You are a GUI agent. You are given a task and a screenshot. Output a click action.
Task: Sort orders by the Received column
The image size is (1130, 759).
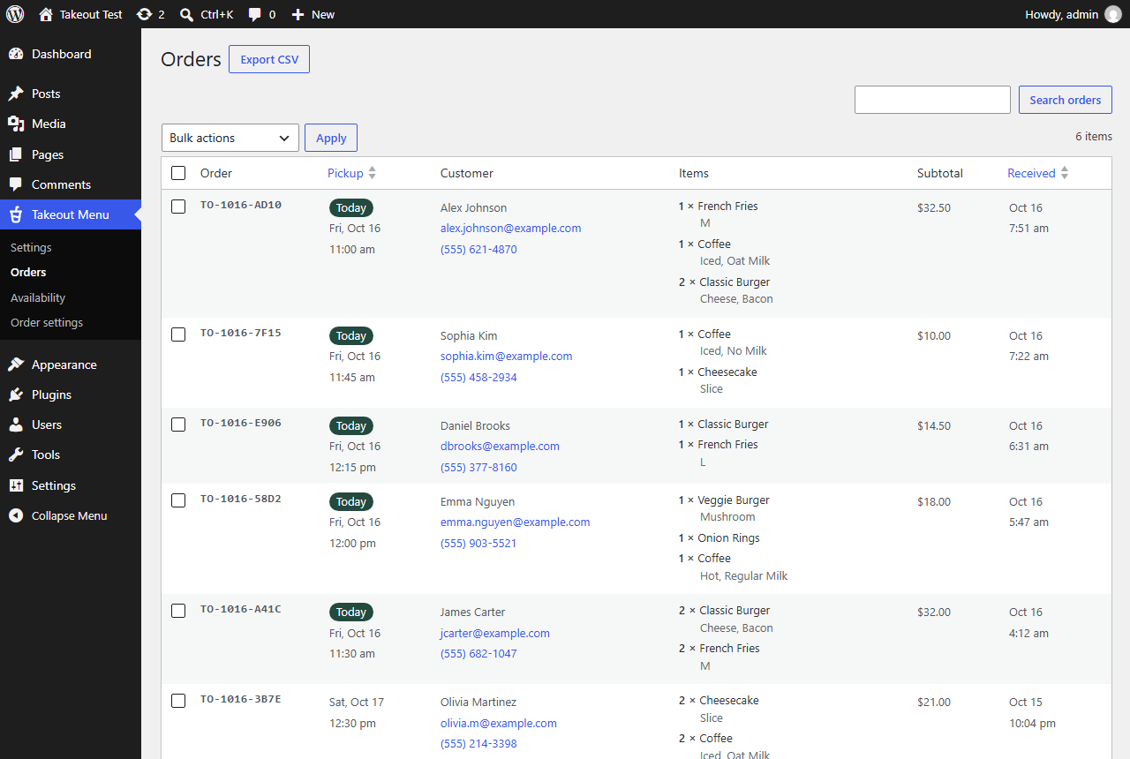point(1038,173)
